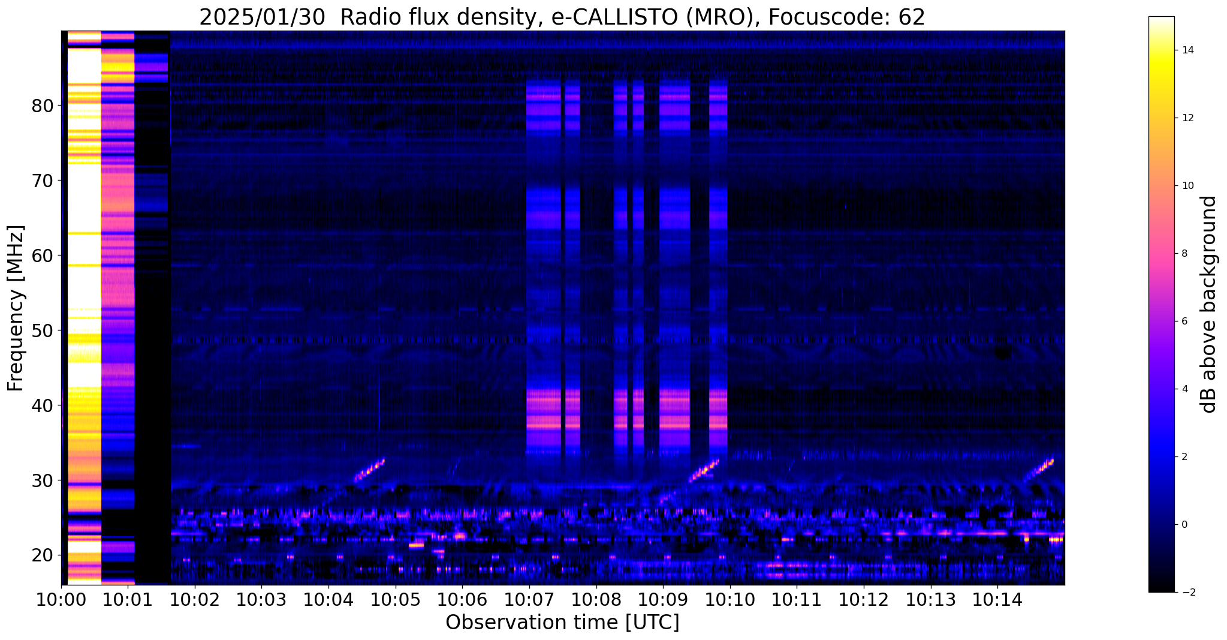Click the 10:14 time tick label
The width and height of the screenshot is (1227, 640).
pyautogui.click(x=997, y=600)
